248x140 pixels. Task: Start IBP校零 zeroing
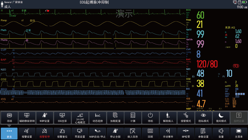pos(186,133)
